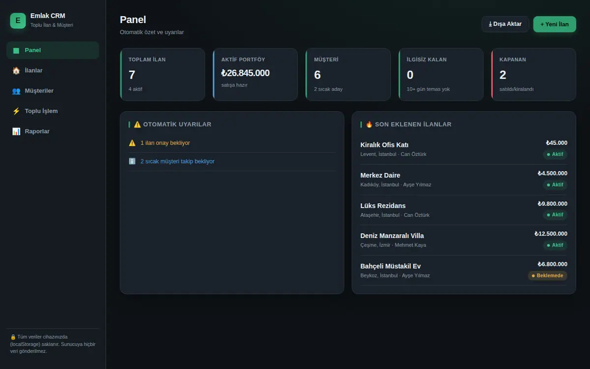Click the warning icon next to onay bekliyor alert

tap(132, 143)
